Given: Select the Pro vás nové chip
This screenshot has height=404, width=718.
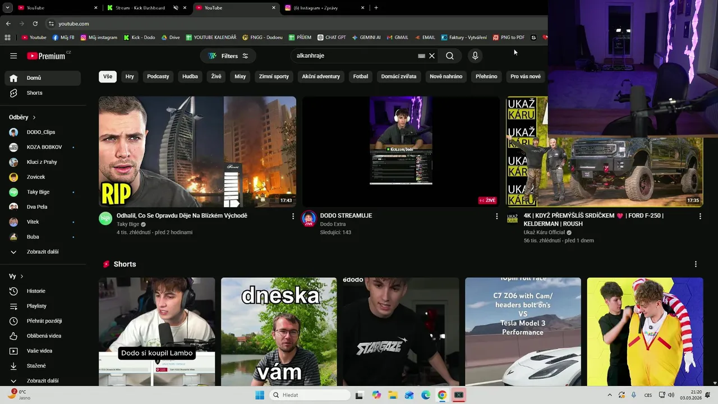Looking at the screenshot, I should point(526,76).
